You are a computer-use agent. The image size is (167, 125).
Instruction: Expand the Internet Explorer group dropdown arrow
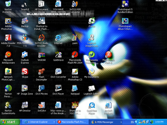tap(54, 122)
